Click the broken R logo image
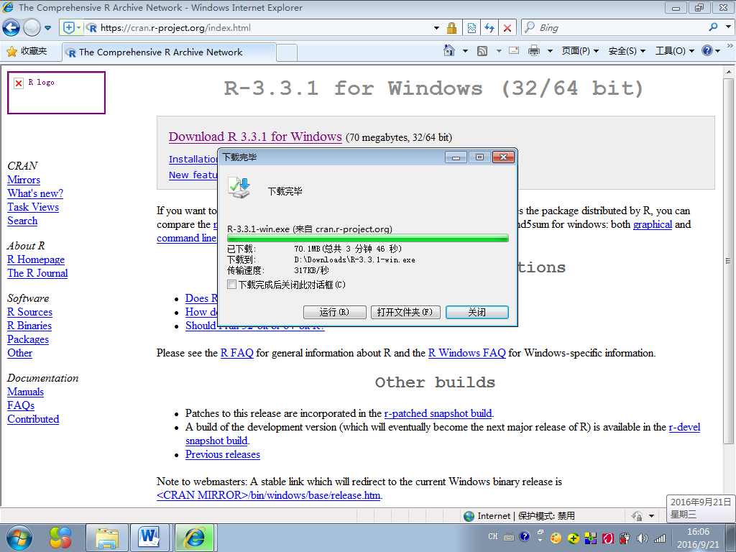This screenshot has width=736, height=552. coord(56,93)
